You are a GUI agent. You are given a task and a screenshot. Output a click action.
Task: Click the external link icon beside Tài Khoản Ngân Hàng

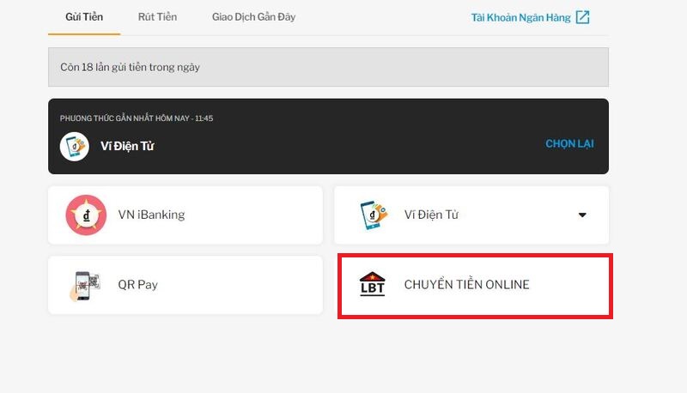583,17
